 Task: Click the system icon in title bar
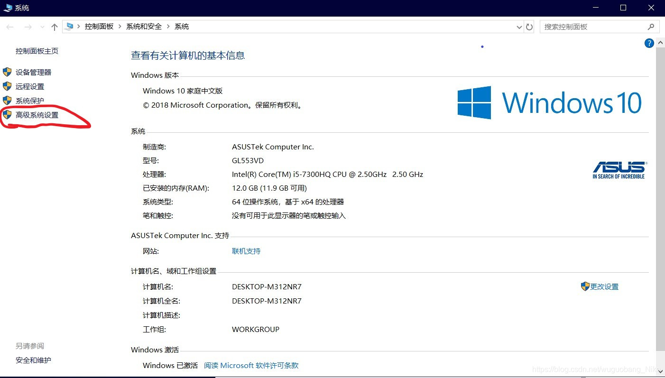[8, 8]
